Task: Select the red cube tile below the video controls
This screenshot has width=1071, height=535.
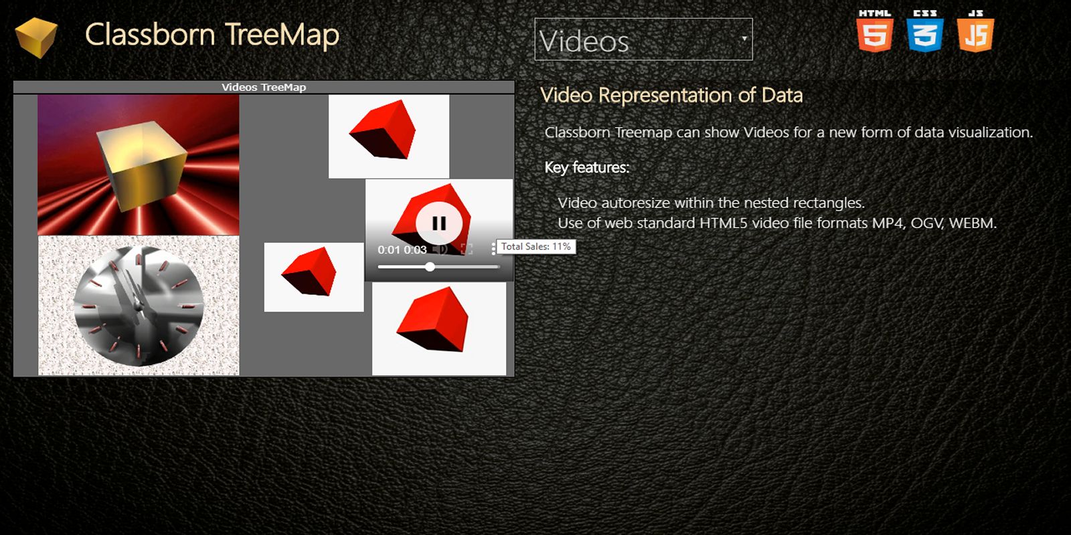Action: pyautogui.click(x=439, y=328)
